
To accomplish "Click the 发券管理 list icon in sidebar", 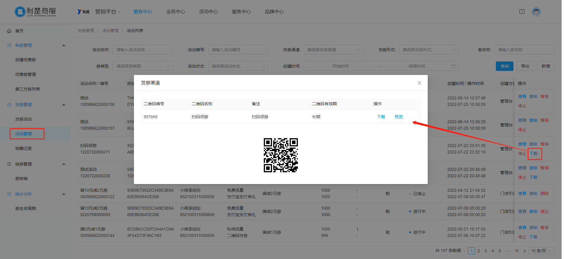I will click(9, 105).
